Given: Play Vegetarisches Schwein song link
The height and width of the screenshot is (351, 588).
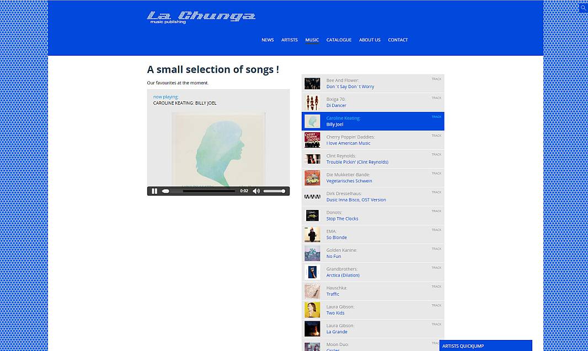Looking at the screenshot, I should click(349, 181).
